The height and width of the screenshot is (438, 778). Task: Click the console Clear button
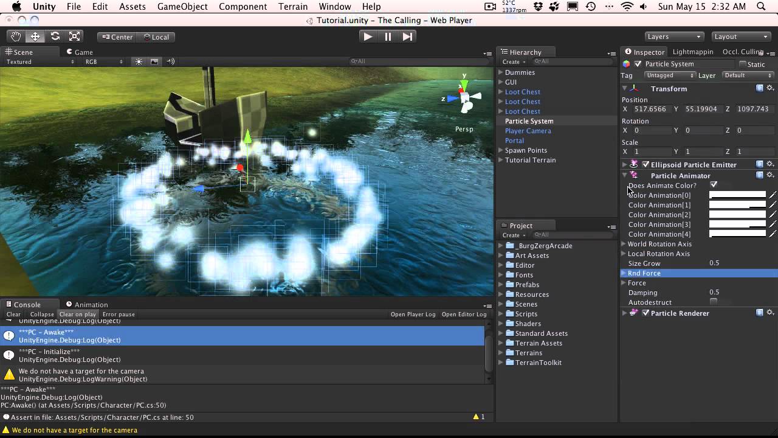click(x=13, y=314)
